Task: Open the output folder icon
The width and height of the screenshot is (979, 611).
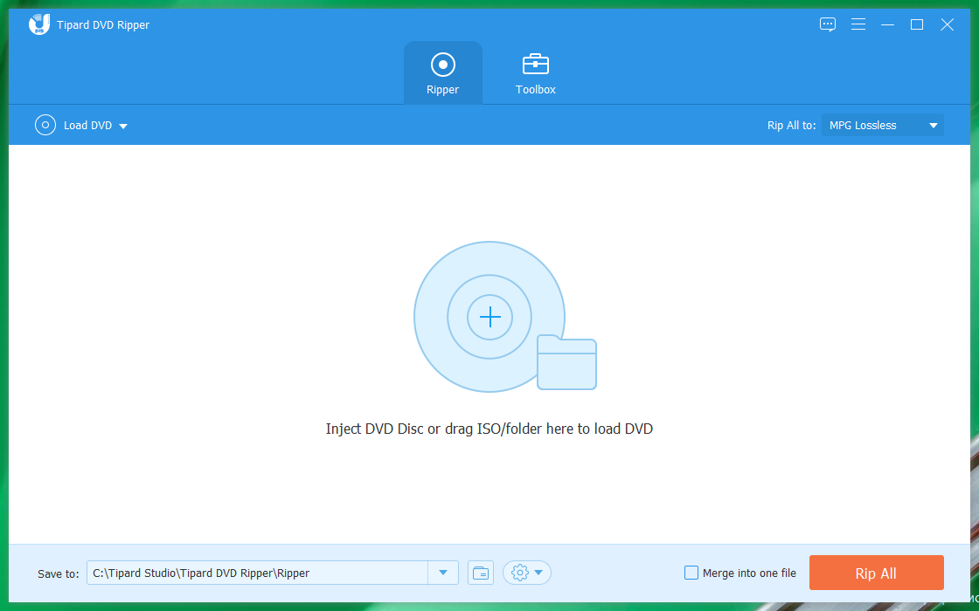Action: point(480,573)
